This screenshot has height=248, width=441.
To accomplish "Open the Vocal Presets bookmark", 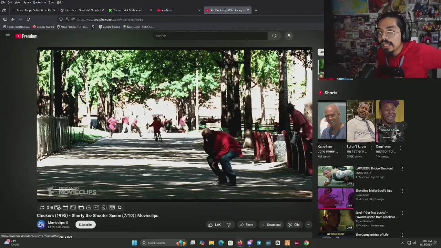I will pos(73,27).
